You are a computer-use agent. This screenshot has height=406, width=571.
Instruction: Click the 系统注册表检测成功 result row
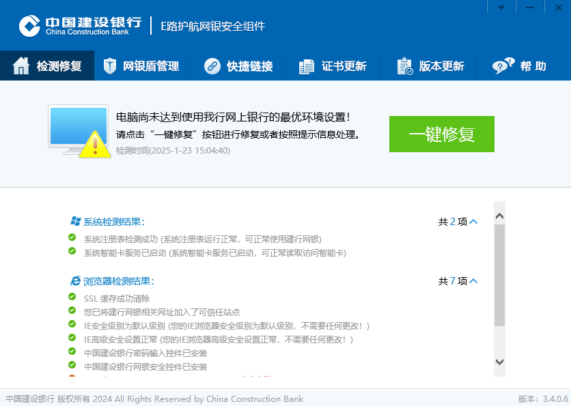pos(203,239)
